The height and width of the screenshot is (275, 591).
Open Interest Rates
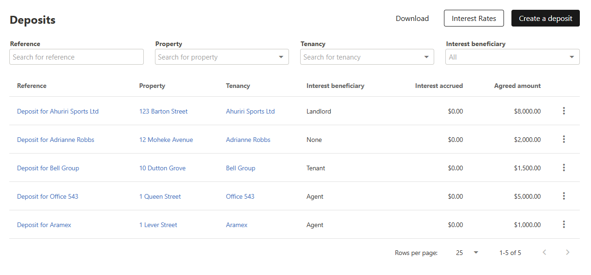pyautogui.click(x=474, y=18)
